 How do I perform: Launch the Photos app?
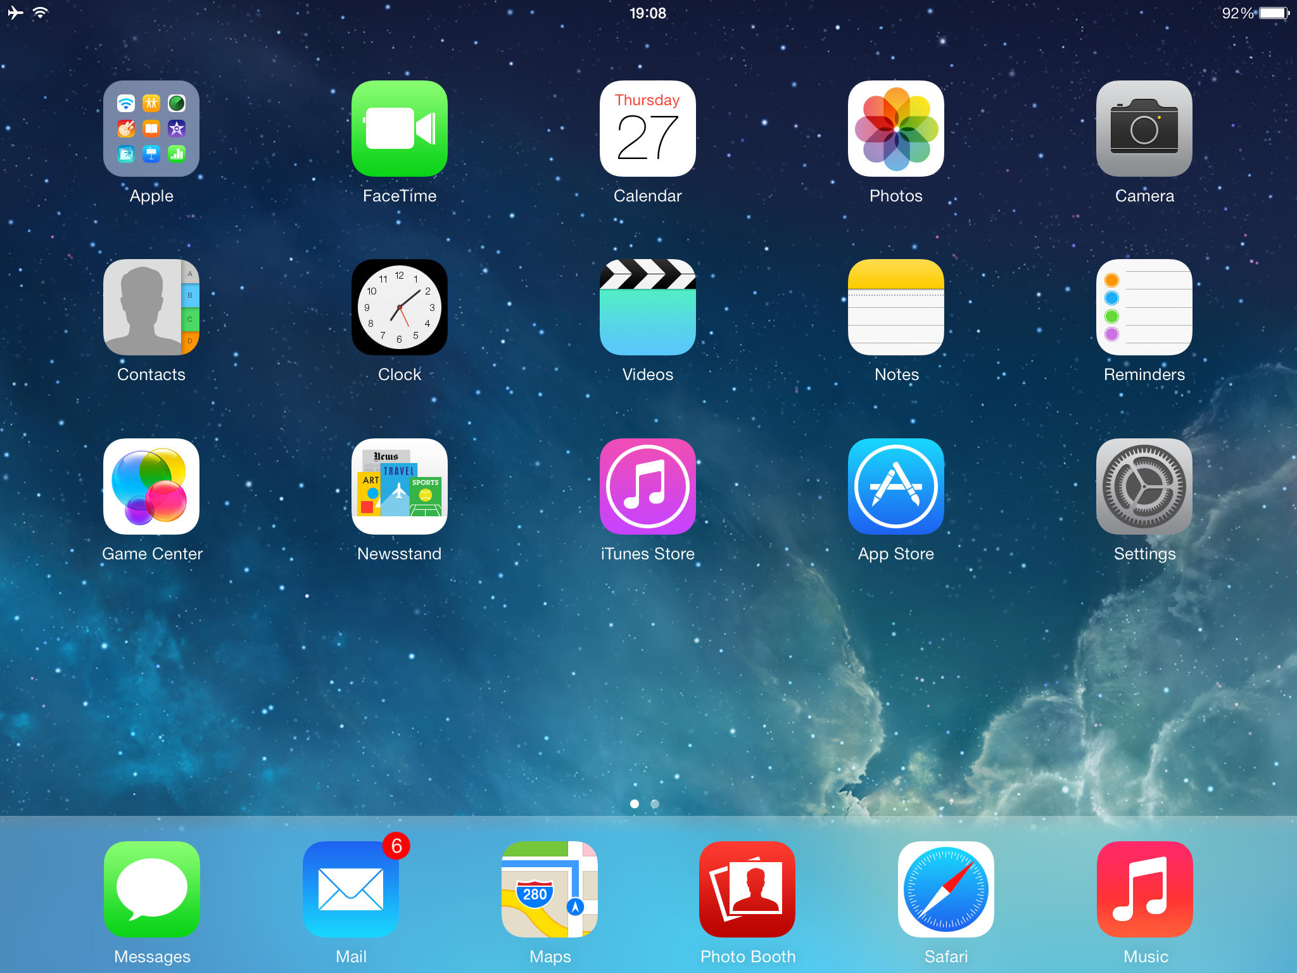(895, 129)
